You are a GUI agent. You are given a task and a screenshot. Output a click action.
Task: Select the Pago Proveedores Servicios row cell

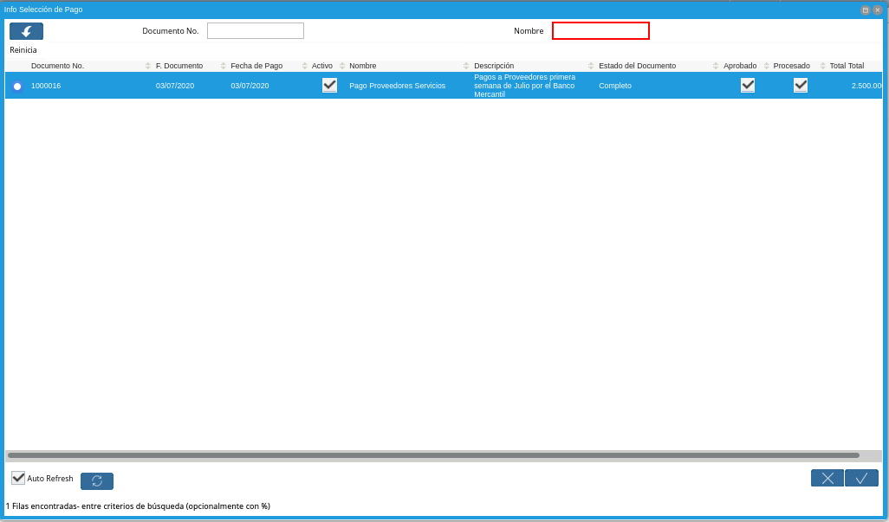(x=397, y=86)
